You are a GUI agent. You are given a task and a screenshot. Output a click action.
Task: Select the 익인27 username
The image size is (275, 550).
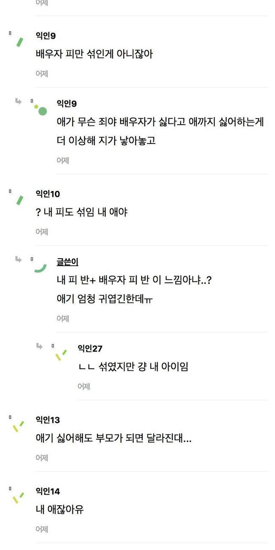90,348
